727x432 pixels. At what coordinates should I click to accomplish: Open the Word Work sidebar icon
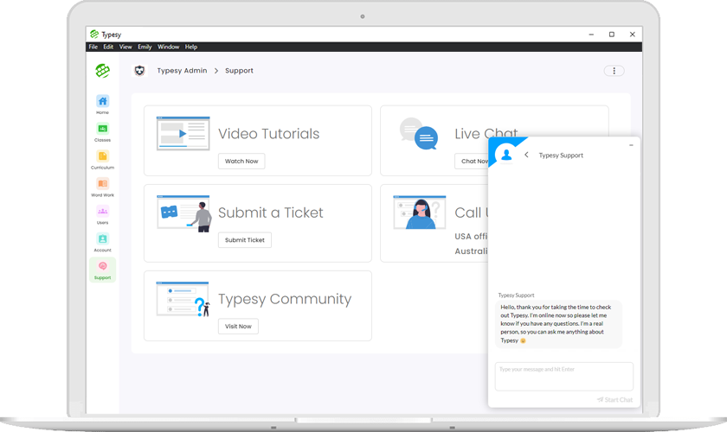(102, 183)
